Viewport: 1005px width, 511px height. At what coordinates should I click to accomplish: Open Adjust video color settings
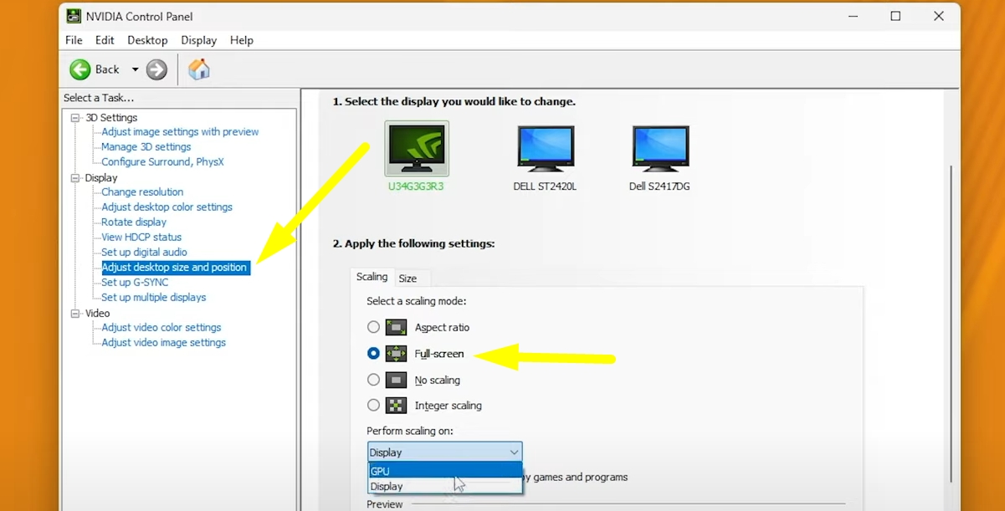coord(162,328)
